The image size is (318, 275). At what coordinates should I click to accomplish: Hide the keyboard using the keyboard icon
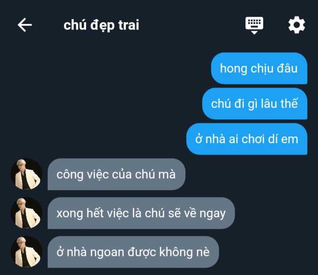coord(254,26)
